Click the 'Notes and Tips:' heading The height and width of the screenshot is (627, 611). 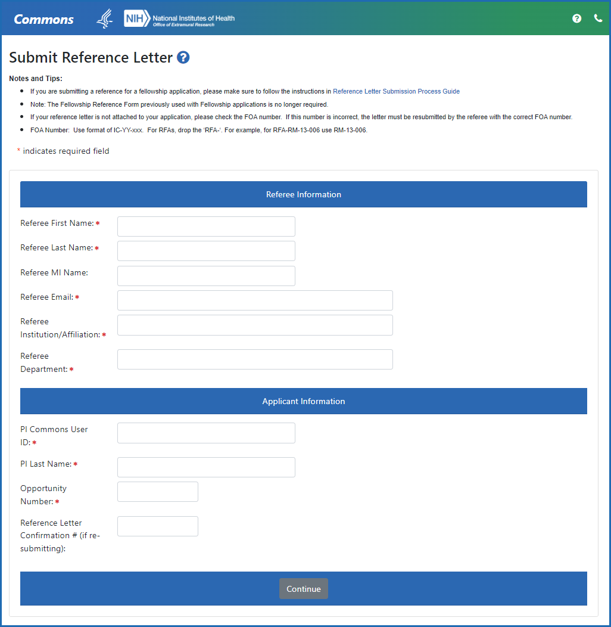point(36,79)
